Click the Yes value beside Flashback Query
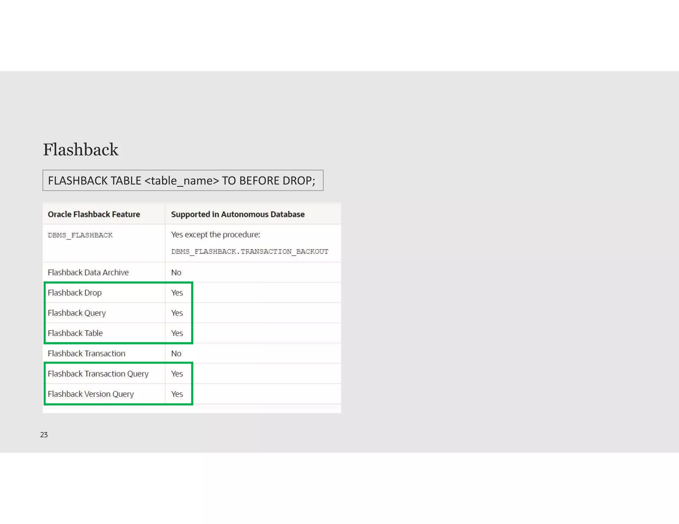Screen dimensions: 679x524 coord(177,313)
